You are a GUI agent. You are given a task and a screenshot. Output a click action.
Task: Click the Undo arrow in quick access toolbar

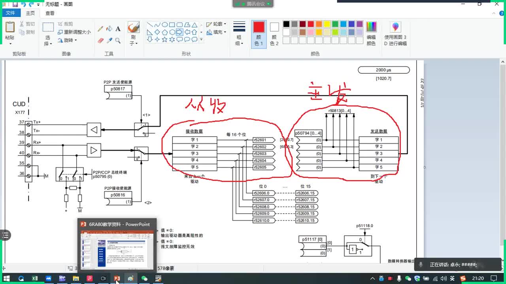pyautogui.click(x=23, y=4)
